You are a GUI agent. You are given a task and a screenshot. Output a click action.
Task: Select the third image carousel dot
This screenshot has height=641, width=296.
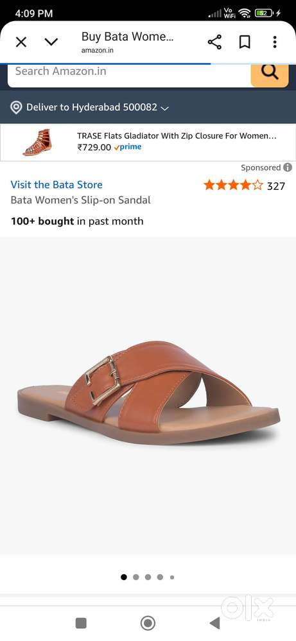point(148,577)
